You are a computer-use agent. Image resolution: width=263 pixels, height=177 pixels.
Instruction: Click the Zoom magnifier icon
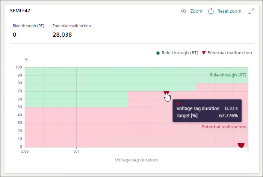pos(184,11)
